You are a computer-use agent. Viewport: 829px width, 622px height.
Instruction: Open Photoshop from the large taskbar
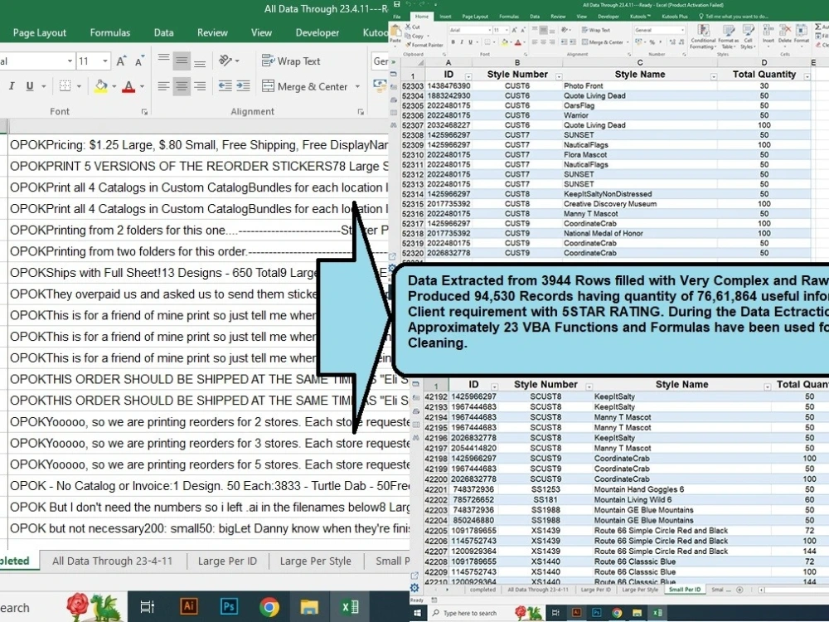click(x=229, y=606)
